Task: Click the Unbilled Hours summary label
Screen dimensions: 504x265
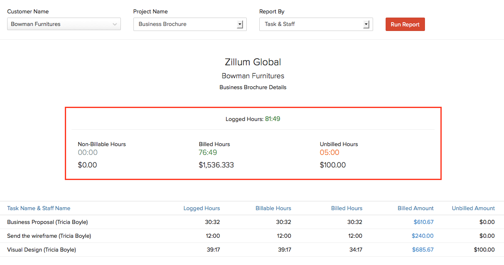Action: coord(339,144)
